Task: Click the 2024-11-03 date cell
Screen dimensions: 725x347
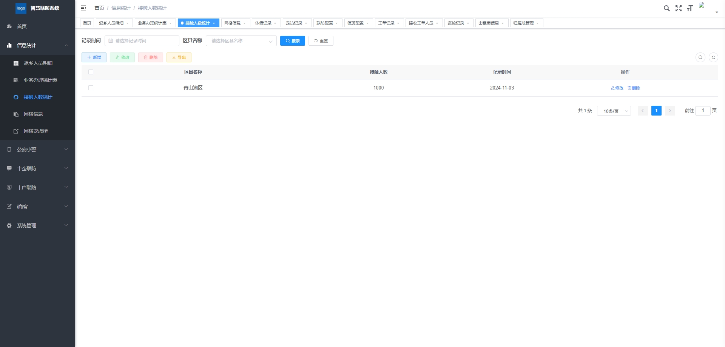Action: [502, 88]
